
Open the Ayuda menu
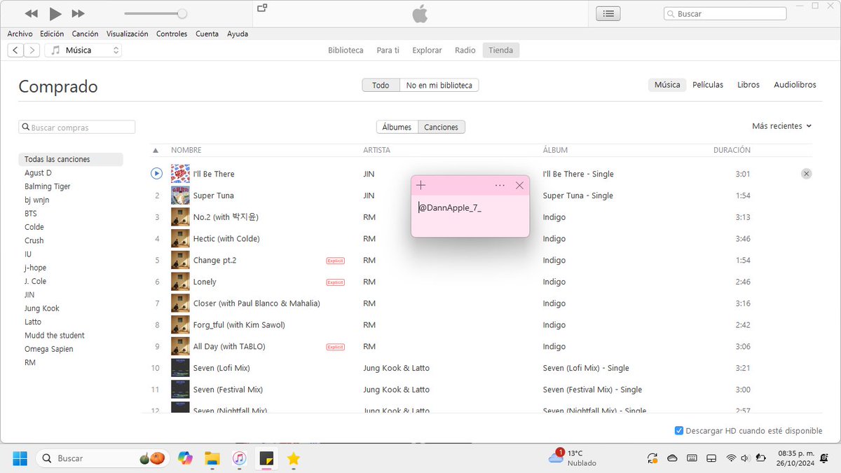(238, 34)
